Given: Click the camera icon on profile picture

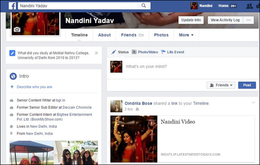Looking at the screenshot, I should tap(17, 29).
